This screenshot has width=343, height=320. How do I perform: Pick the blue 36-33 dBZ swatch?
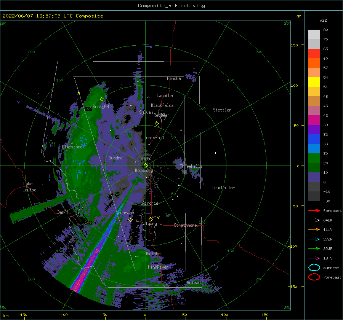[x=314, y=139]
